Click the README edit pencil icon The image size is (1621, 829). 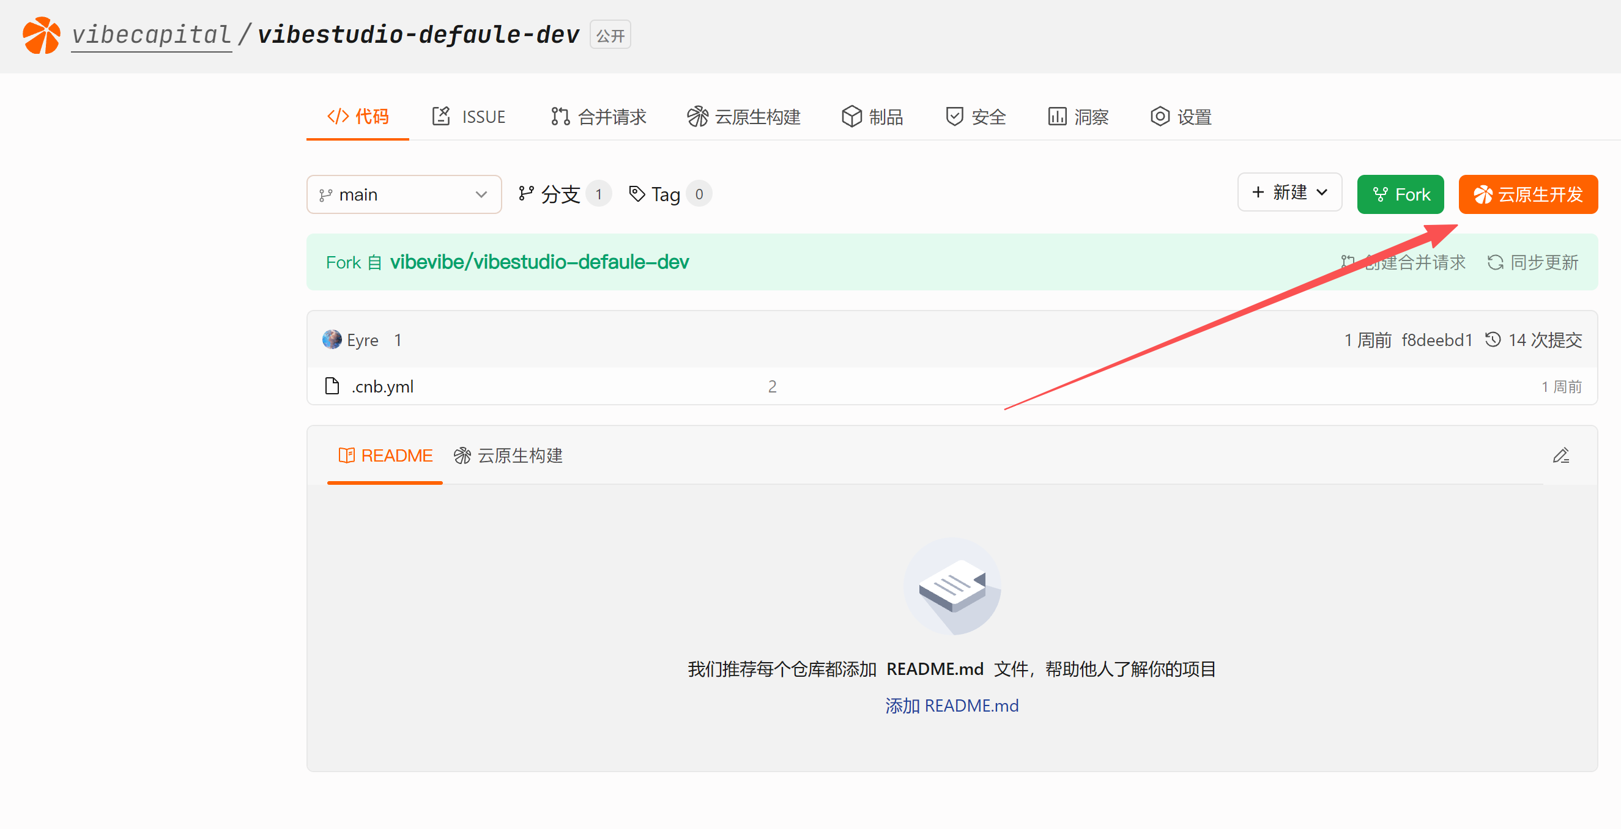tap(1560, 455)
